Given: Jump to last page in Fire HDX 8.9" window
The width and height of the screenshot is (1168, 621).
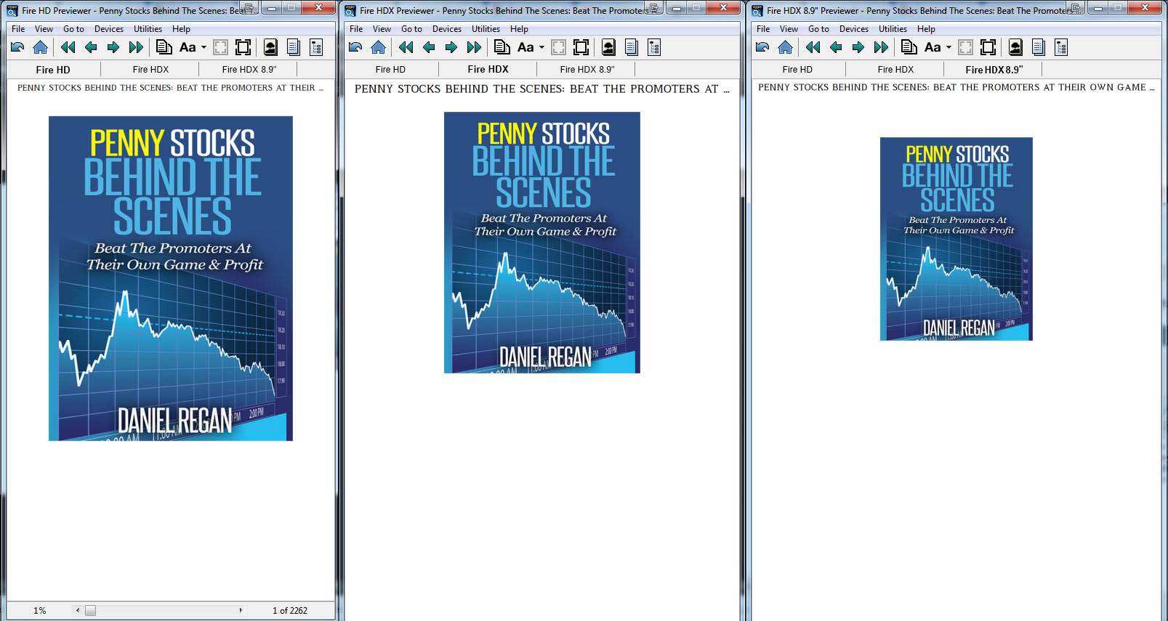Looking at the screenshot, I should tap(881, 47).
